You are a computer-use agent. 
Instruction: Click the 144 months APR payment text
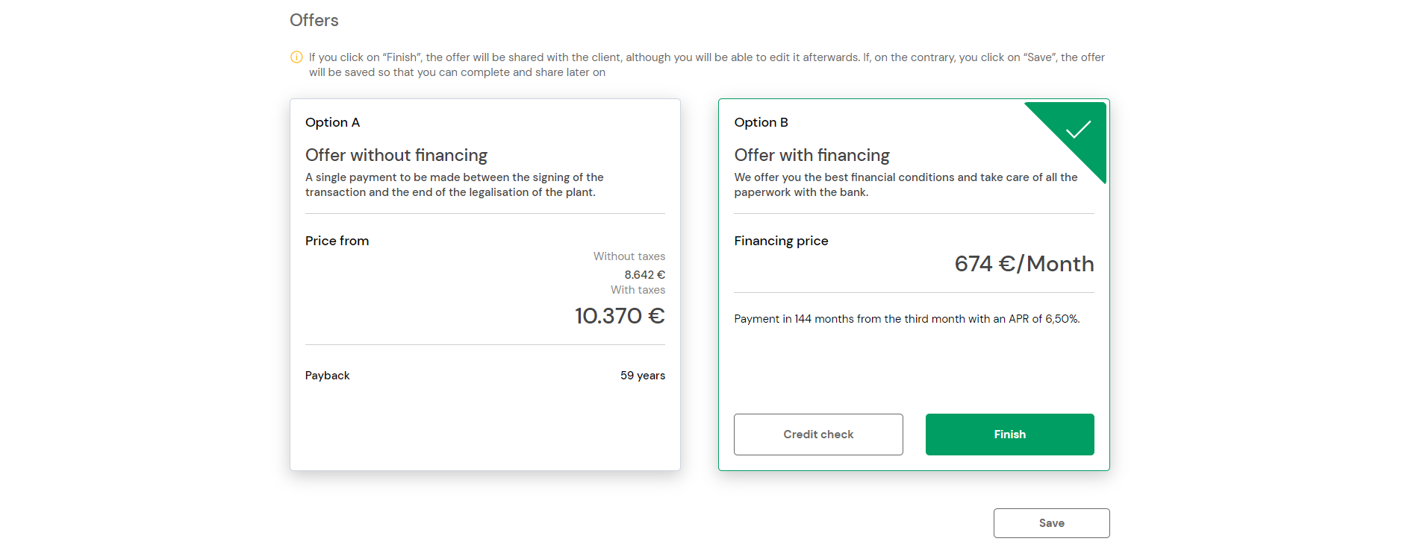click(x=907, y=319)
